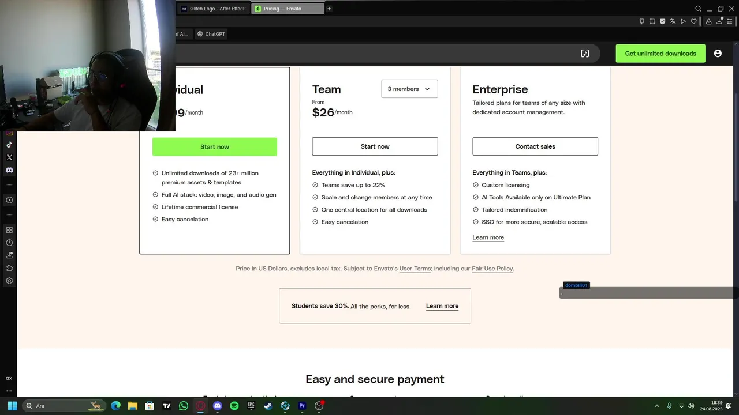Click 'Lifetime commercial license' feature text
739x415 pixels.
pos(200,207)
